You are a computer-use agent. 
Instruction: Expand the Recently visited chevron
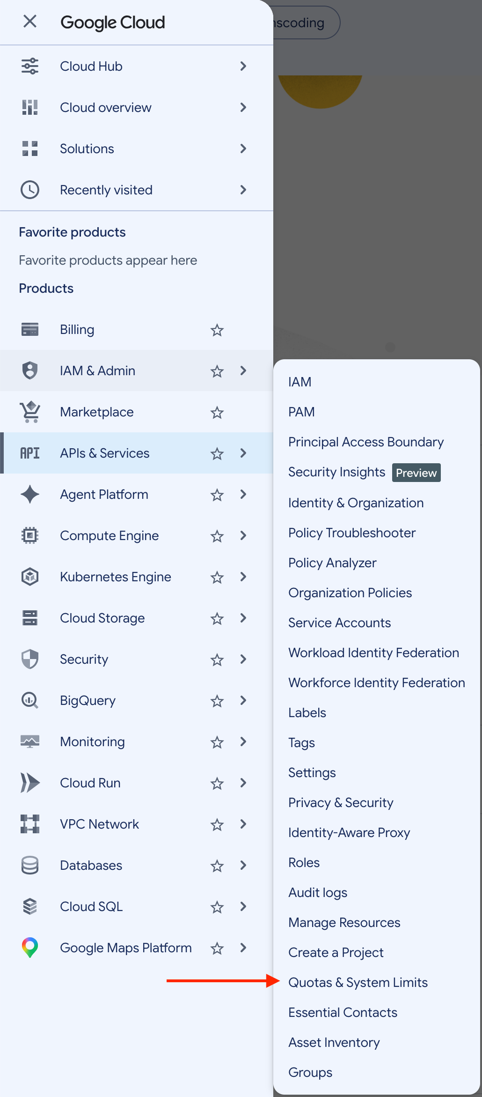click(x=243, y=190)
